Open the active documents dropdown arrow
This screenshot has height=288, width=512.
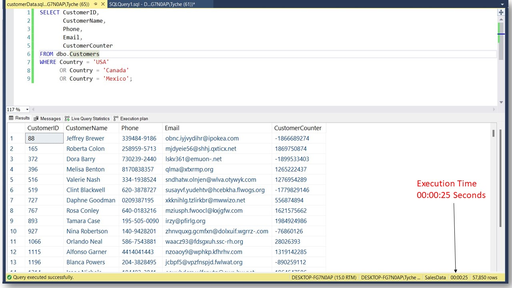(502, 4)
